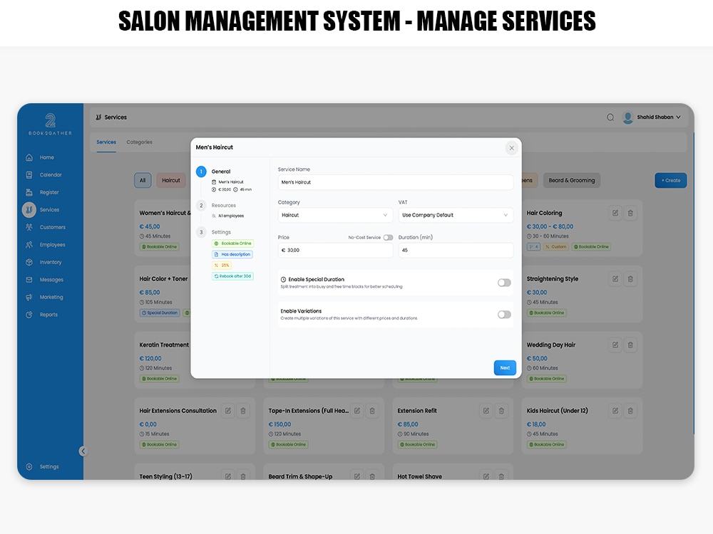Image resolution: width=713 pixels, height=534 pixels.
Task: Click the Book2gather logo
Action: (x=50, y=124)
